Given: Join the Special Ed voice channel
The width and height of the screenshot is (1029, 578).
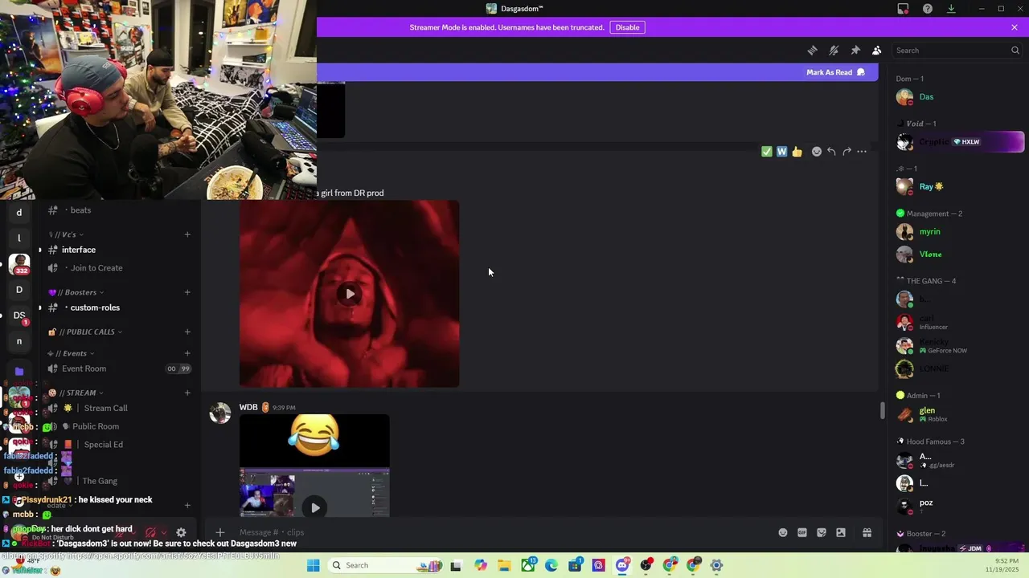Looking at the screenshot, I should (119, 445).
